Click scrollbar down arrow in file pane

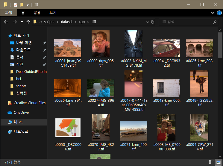coord(220,156)
